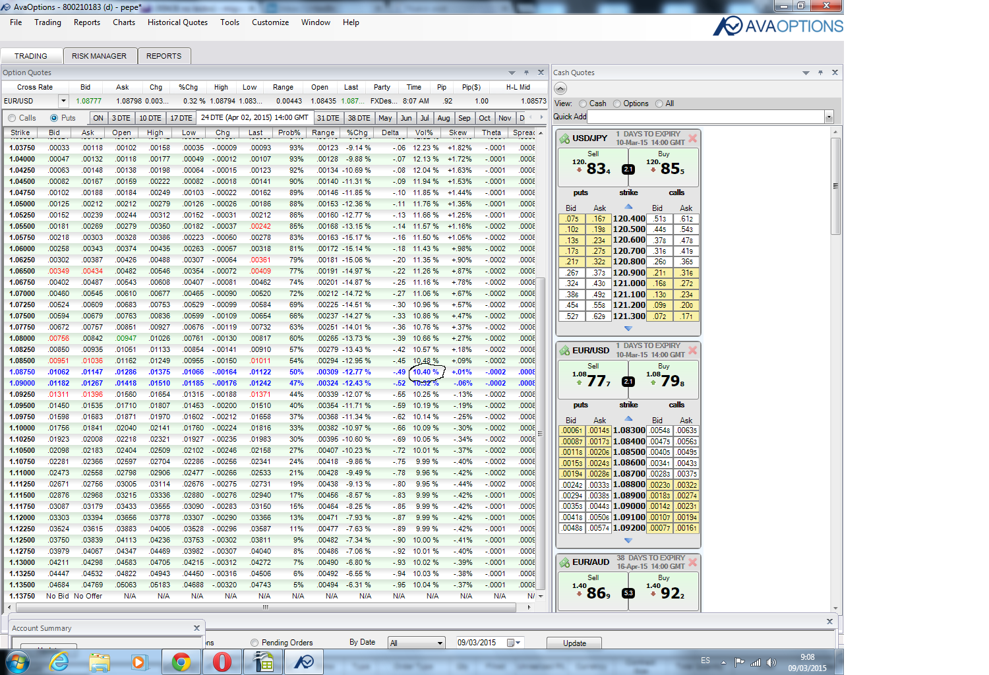The height and width of the screenshot is (675, 989).
Task: Click Buy on EUR/AUD card
Action: [x=663, y=591]
